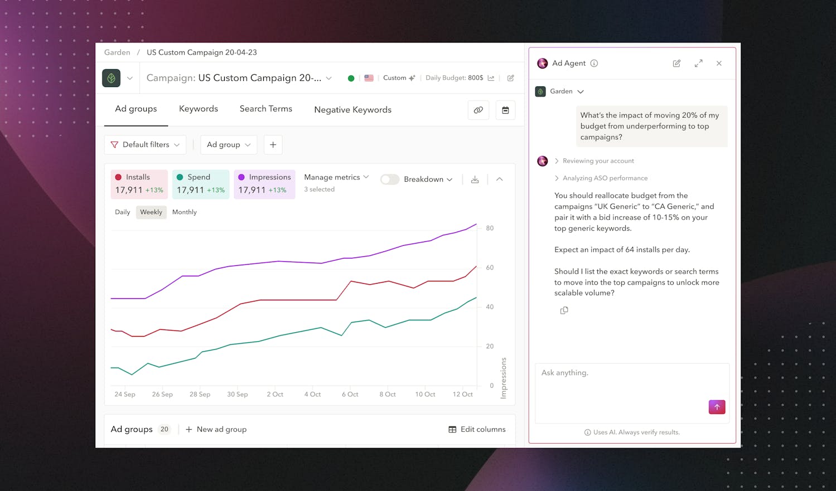Open the Manage metrics dropdown
Screen dimensions: 836x491
(x=336, y=177)
